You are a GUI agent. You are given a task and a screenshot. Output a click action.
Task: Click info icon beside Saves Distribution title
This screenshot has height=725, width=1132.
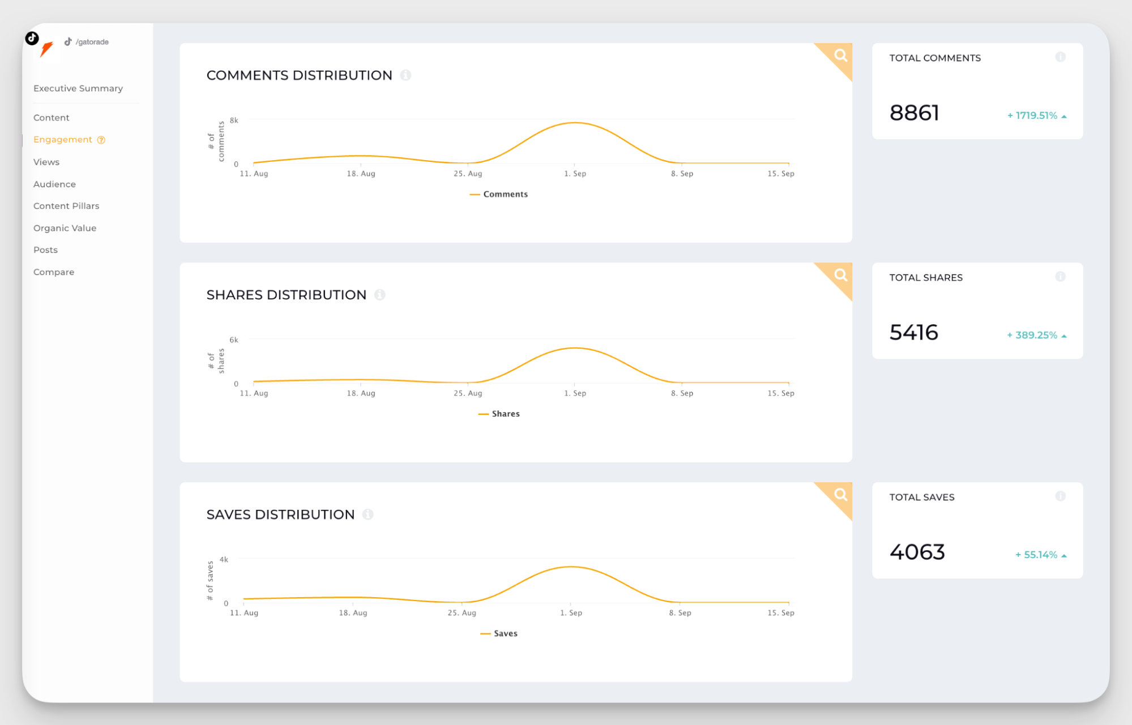coord(368,514)
